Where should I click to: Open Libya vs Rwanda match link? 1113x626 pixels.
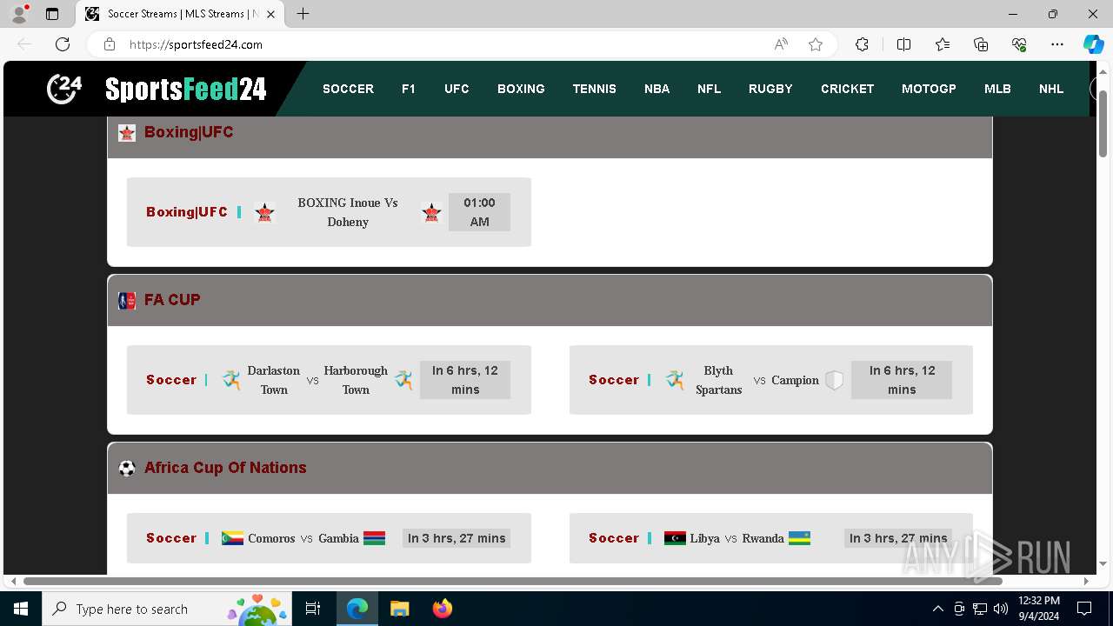click(x=771, y=538)
